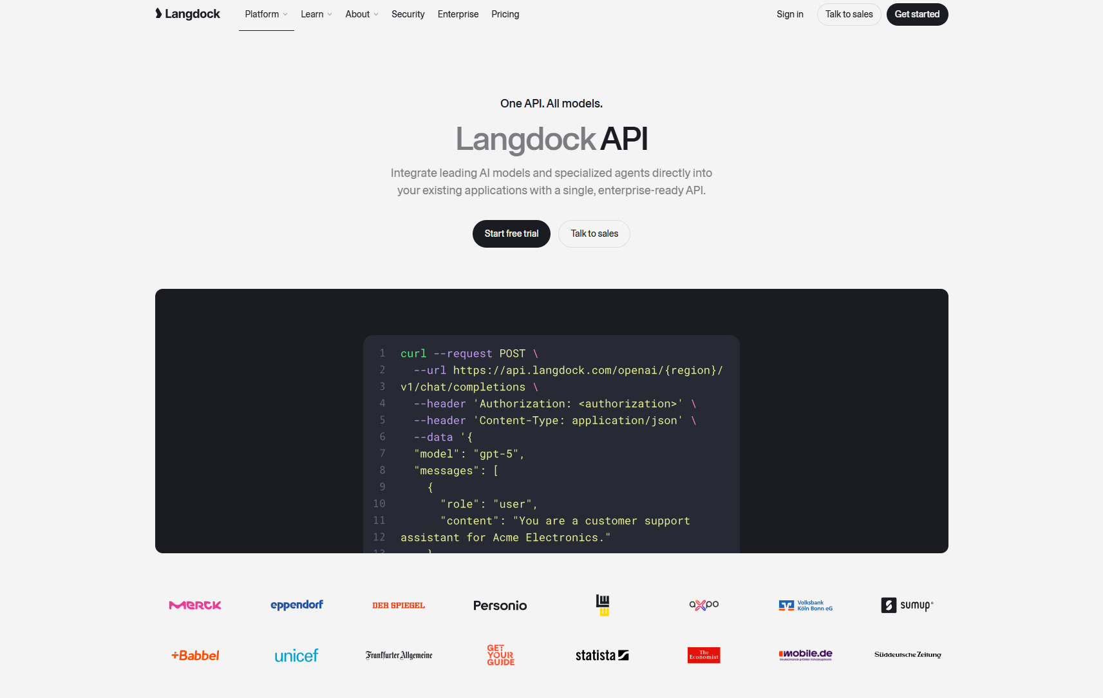Viewport: 1103px width, 698px height.
Task: Open the Pricing page
Action: coord(505,14)
